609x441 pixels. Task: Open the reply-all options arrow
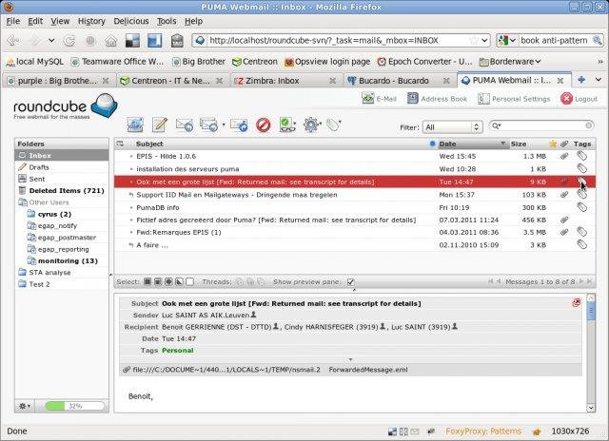pos(224,125)
